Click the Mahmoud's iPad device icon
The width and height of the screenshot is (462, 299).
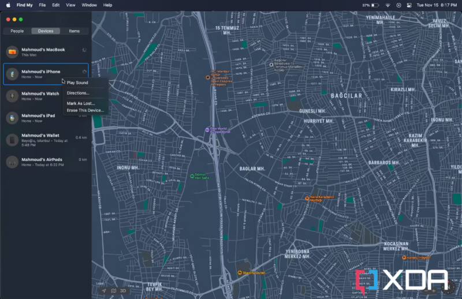point(12,118)
